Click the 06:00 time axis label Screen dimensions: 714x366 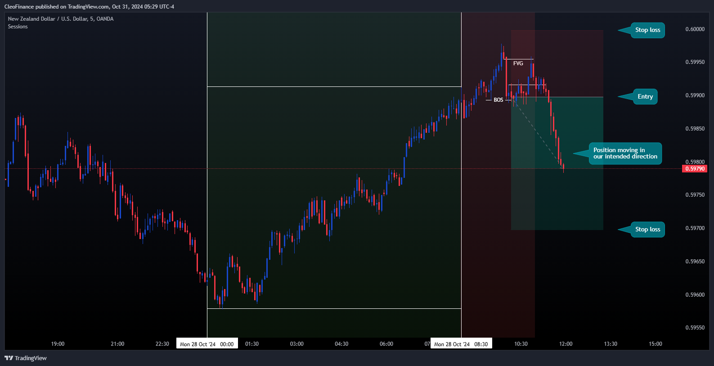click(x=386, y=344)
